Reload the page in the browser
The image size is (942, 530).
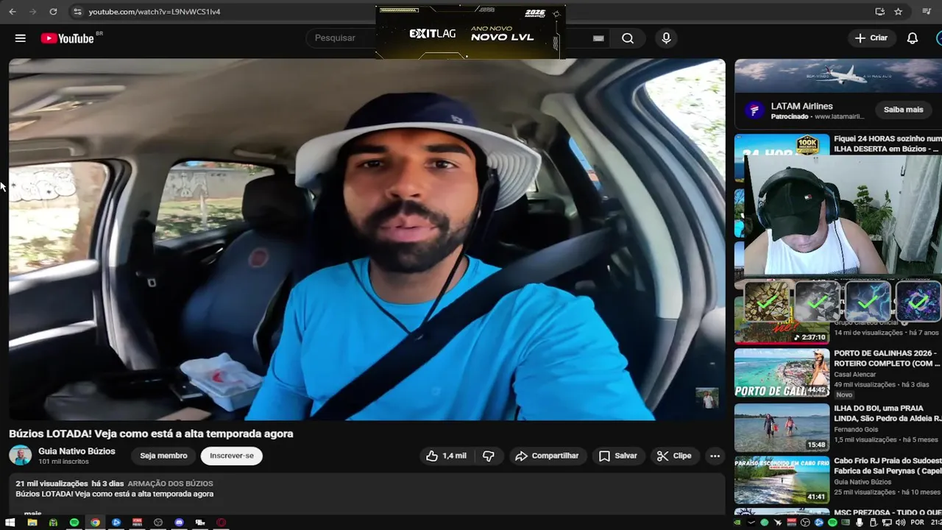53,12
